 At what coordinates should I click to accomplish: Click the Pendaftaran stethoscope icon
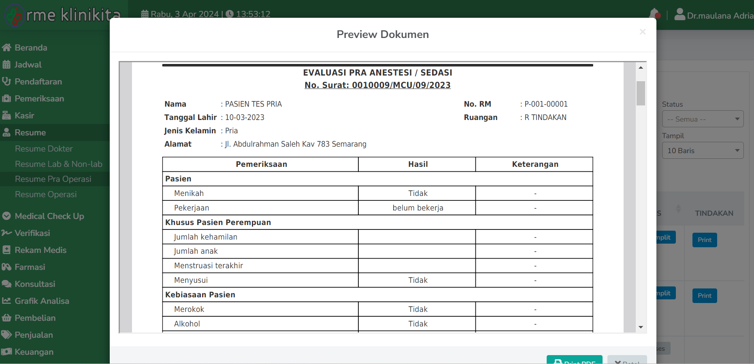[6, 82]
